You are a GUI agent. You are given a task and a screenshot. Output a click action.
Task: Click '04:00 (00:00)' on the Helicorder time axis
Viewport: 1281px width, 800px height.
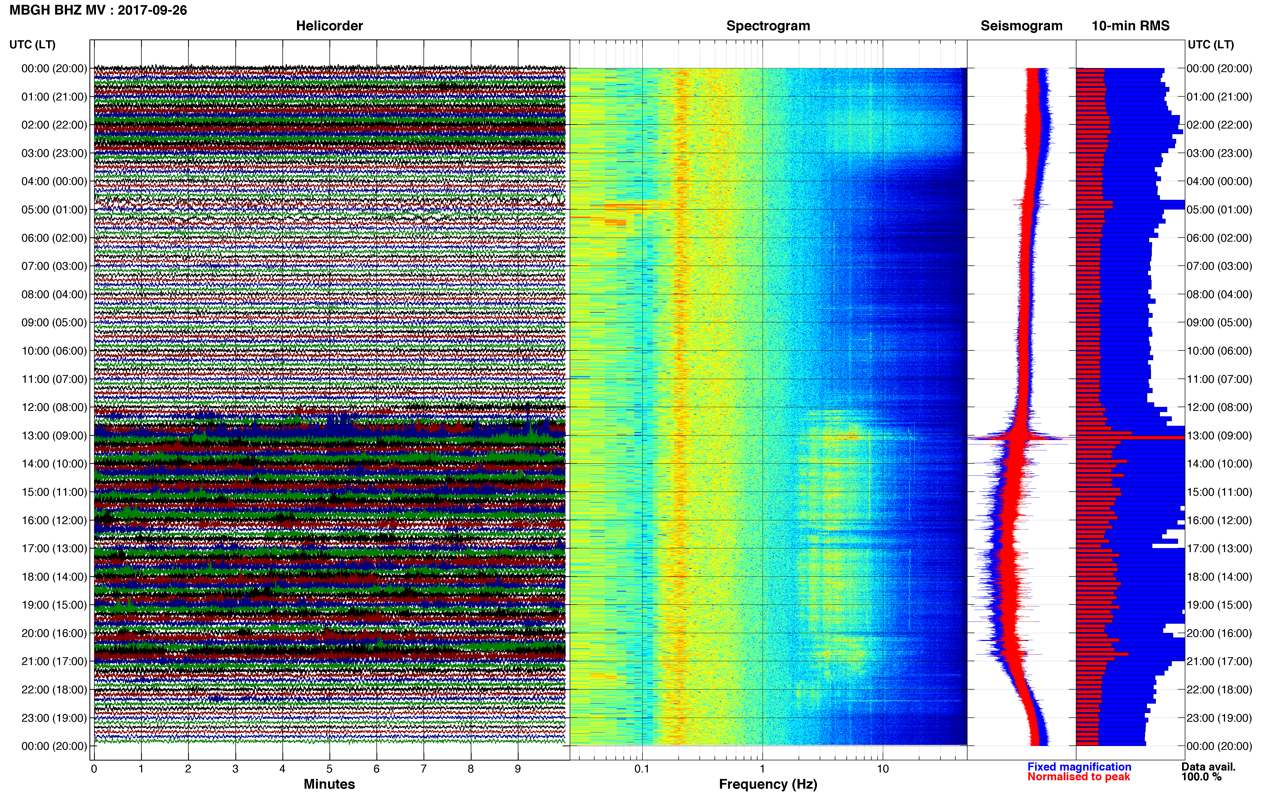pos(54,181)
